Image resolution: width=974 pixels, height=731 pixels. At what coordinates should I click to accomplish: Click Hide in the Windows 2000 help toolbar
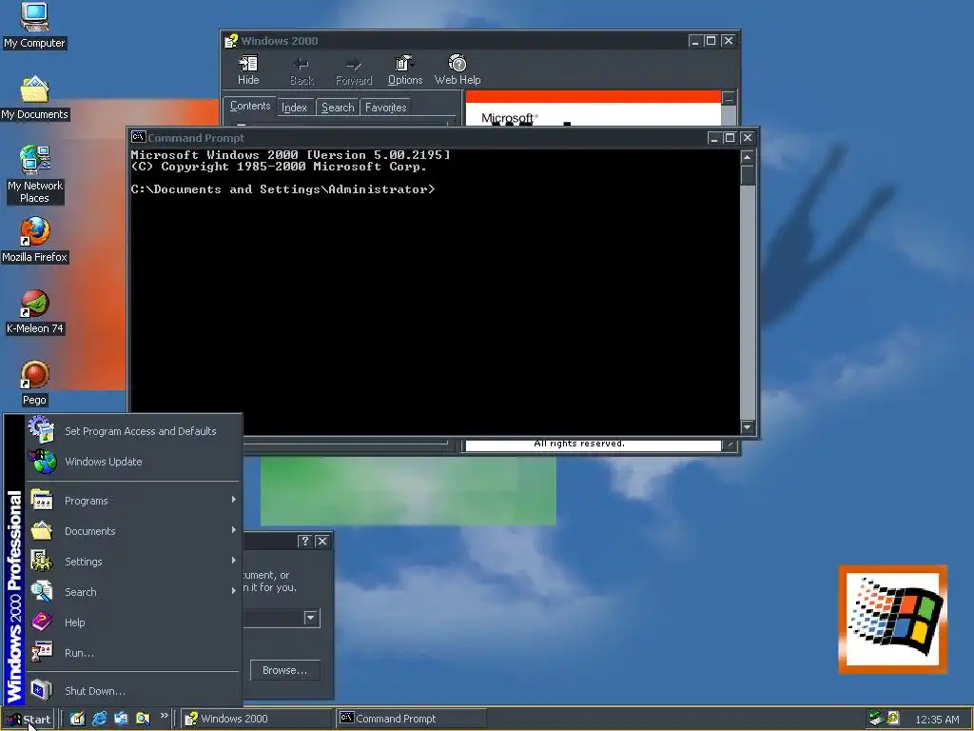pos(248,69)
